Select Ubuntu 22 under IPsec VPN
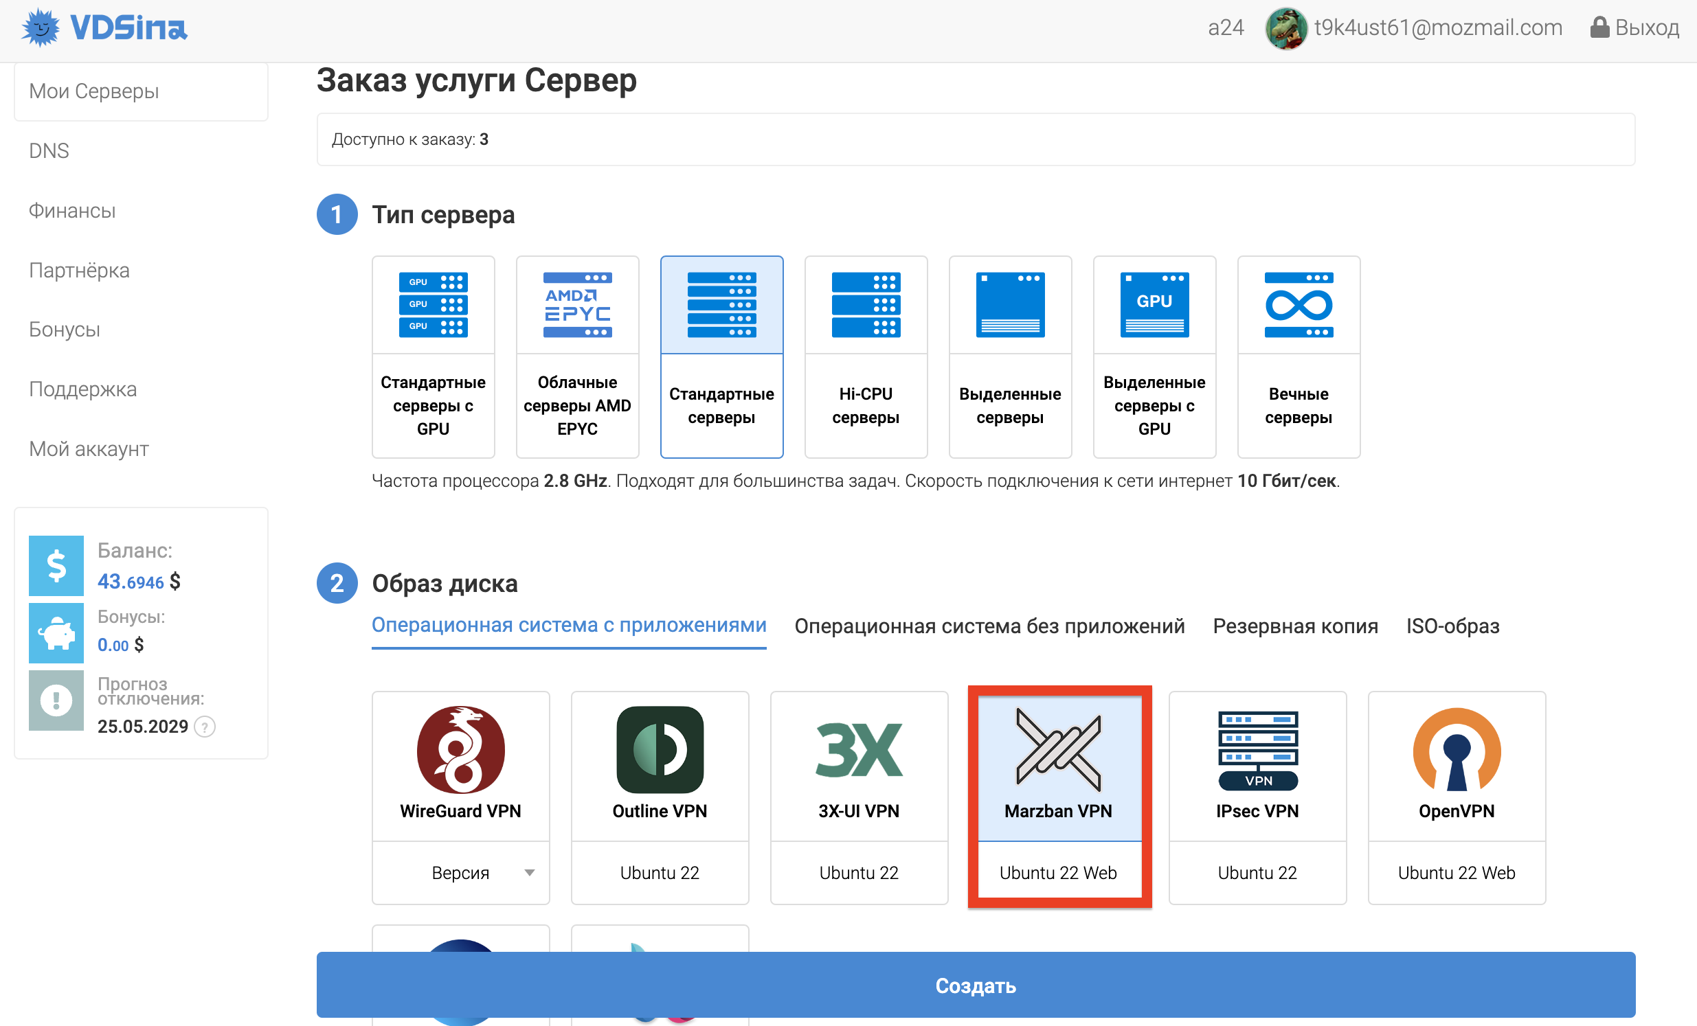 pyautogui.click(x=1257, y=872)
